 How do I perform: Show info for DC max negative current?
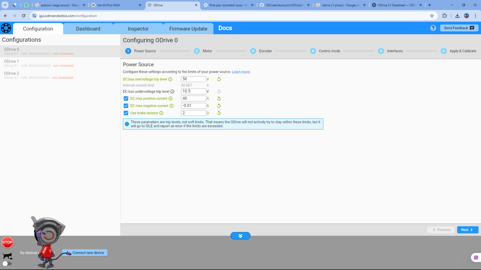172,106
